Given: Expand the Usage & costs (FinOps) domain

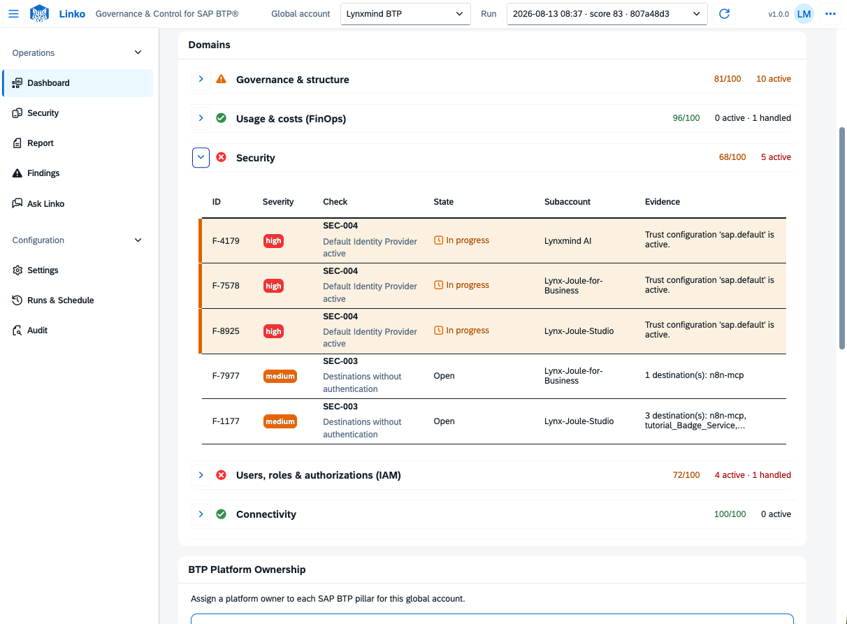Looking at the screenshot, I should tap(201, 118).
